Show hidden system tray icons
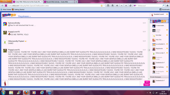Screen dimensions: 170x95 coord(147,93)
